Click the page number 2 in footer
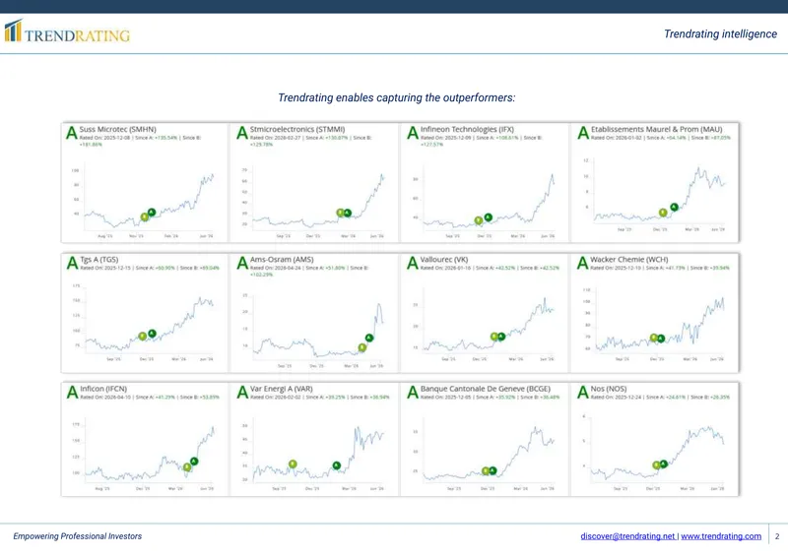The width and height of the screenshot is (788, 557). [x=777, y=536]
